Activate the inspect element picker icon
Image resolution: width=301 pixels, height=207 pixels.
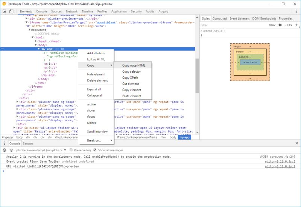[4, 12]
